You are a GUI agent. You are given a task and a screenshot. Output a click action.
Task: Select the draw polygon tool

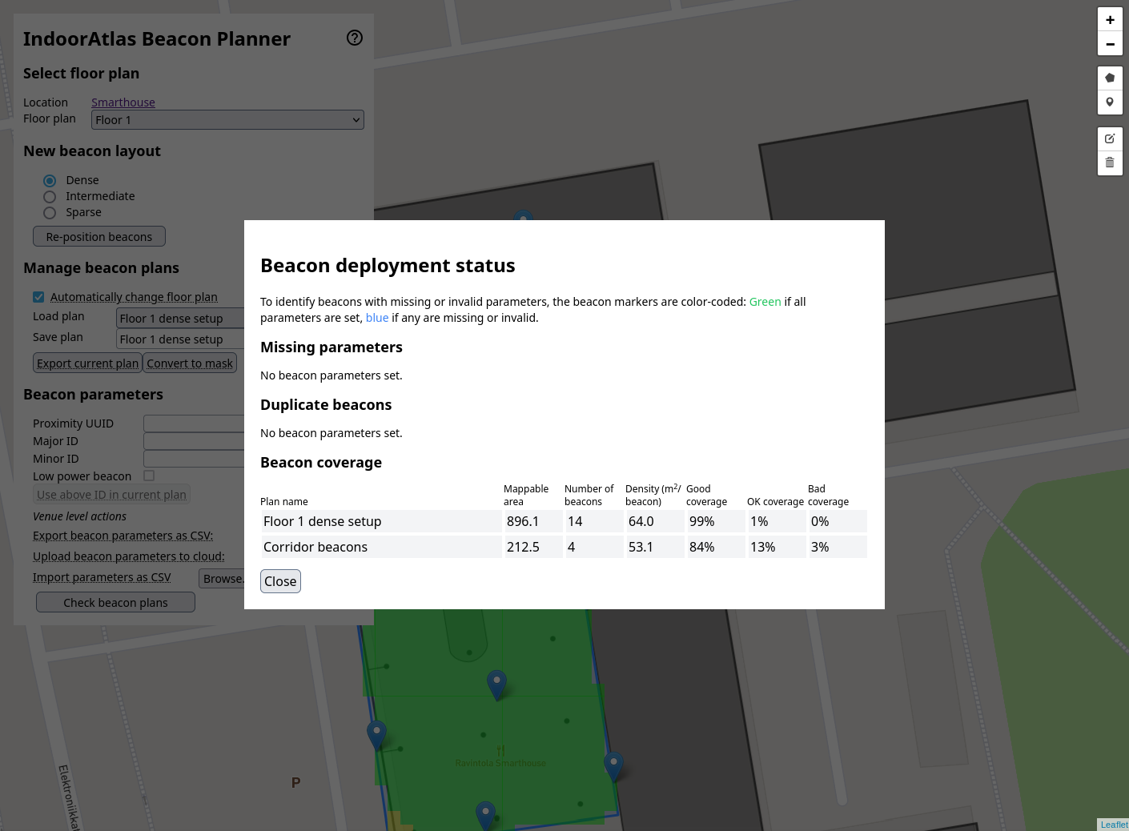coord(1110,78)
